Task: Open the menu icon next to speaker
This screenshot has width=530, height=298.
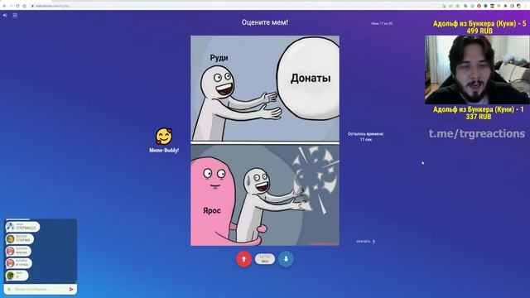Action: [x=15, y=15]
